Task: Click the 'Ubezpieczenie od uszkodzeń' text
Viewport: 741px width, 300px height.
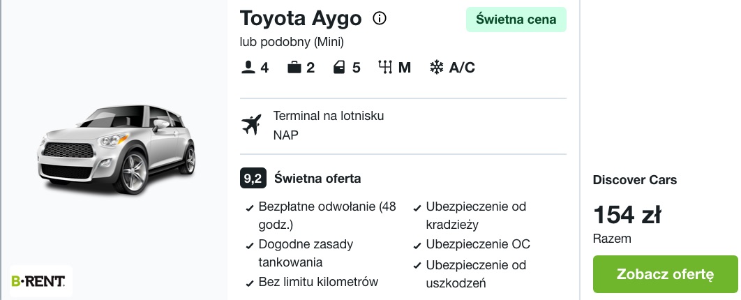Action: (476, 274)
